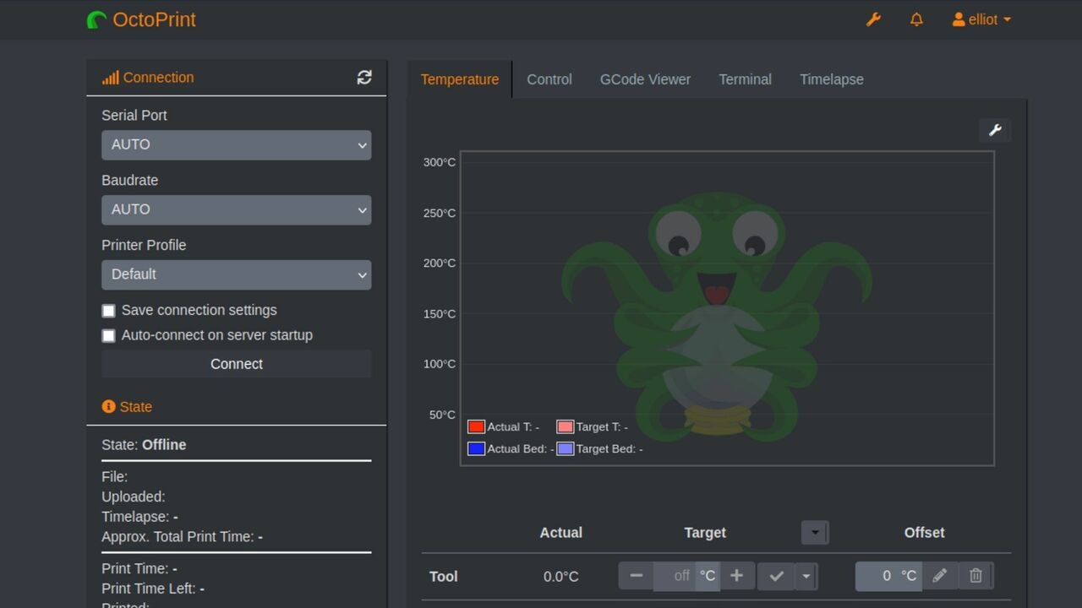Enable Auto-connect on server startup

tap(108, 335)
